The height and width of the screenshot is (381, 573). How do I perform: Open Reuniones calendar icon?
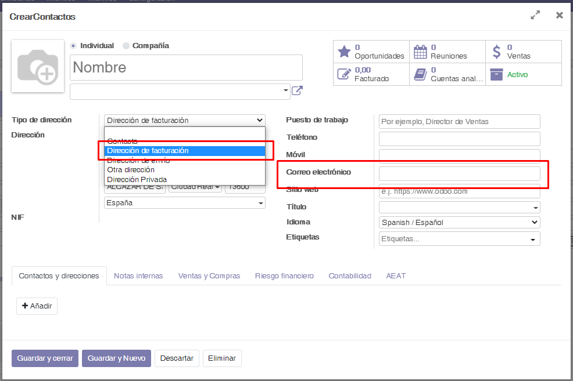point(420,52)
